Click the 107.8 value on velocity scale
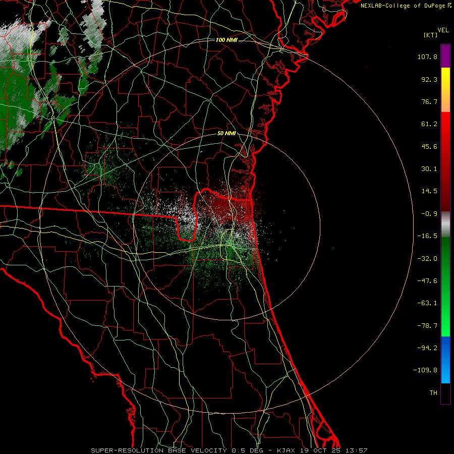 427,56
